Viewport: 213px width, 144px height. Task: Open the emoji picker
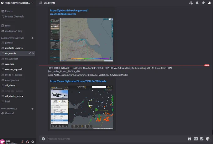click(x=208, y=139)
